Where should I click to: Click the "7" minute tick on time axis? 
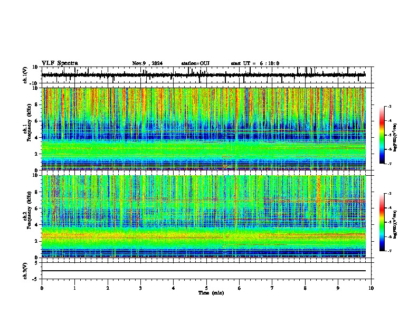pos(272,288)
